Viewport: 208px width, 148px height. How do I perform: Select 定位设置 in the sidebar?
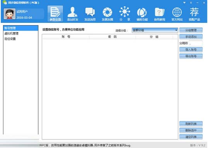pyautogui.click(x=21, y=39)
